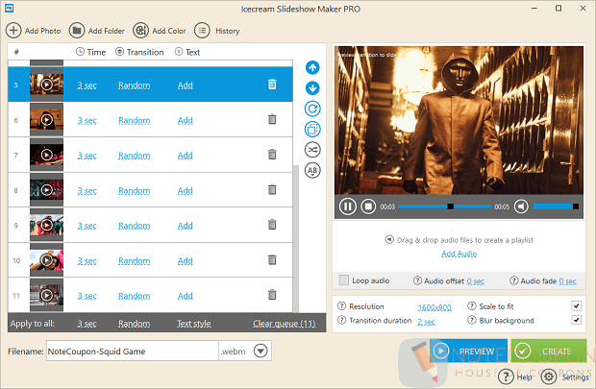Select the slide 11 thumbnail
The width and height of the screenshot is (596, 389).
46,295
